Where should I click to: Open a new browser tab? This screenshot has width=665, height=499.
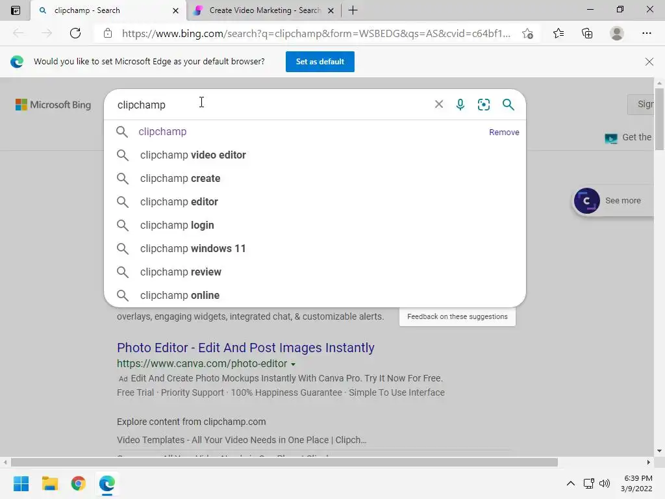pos(353,10)
